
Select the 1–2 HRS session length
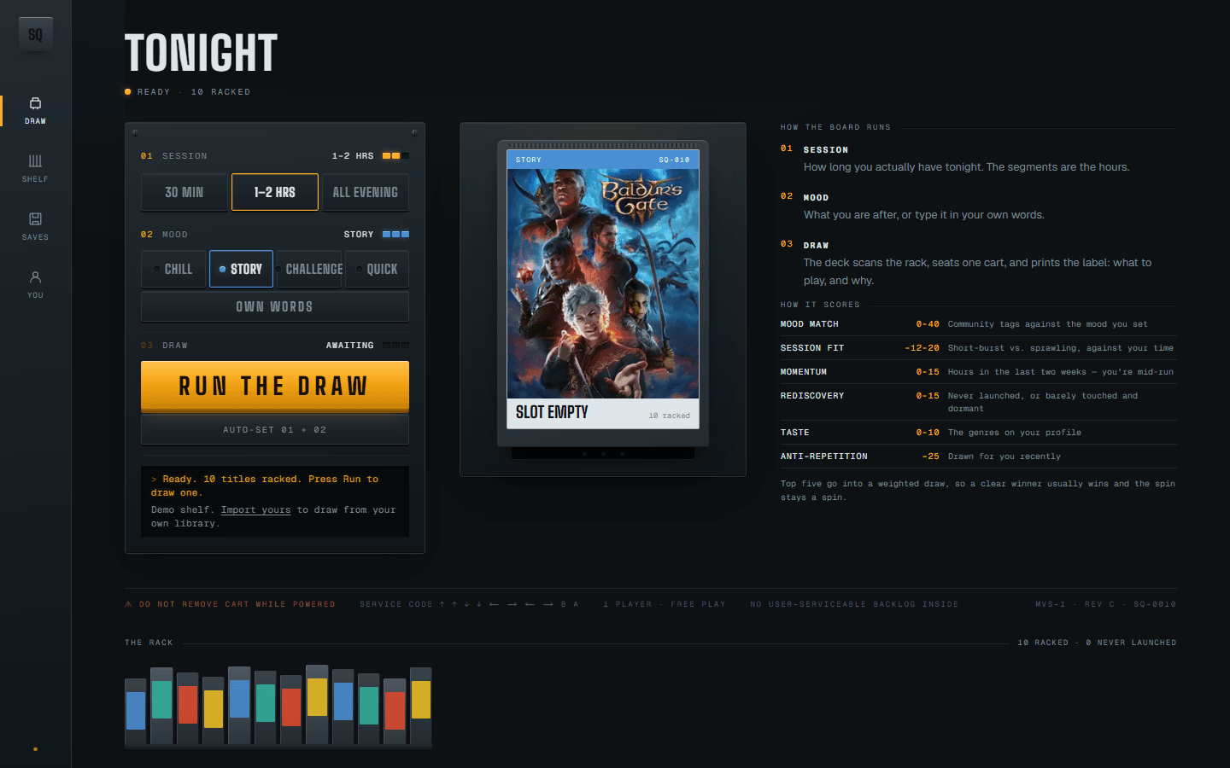[x=275, y=192]
